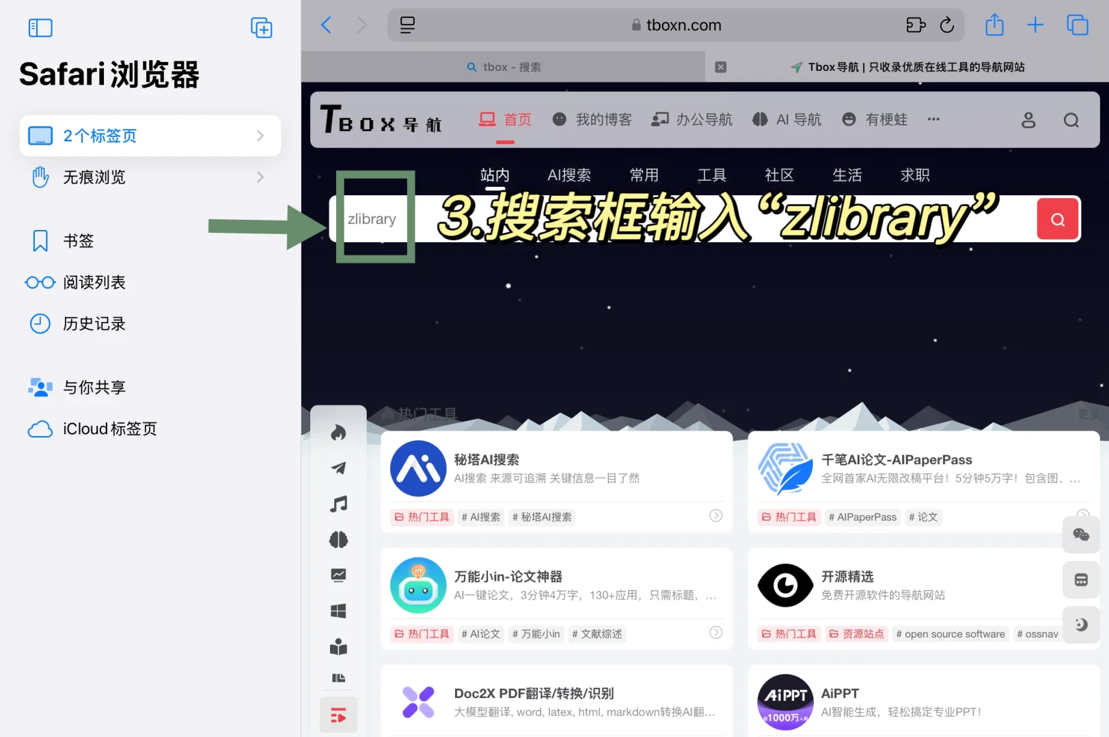Go back to the previous page
This screenshot has height=737, width=1109.
(327, 25)
